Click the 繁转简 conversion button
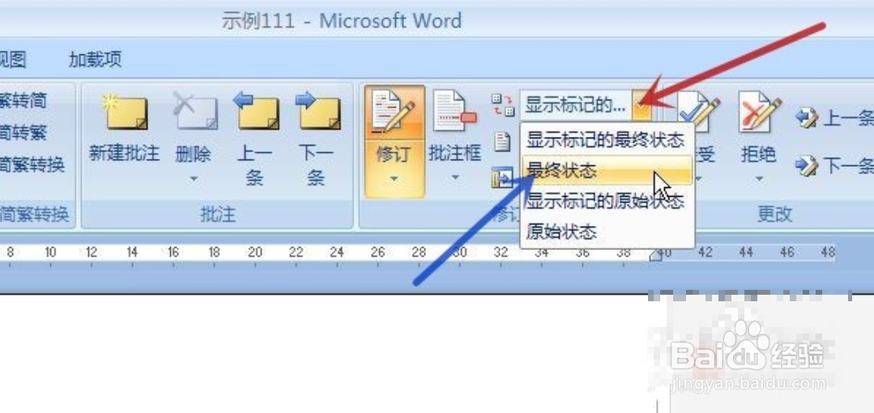Viewport: 874px width, 413px height. [x=24, y=101]
